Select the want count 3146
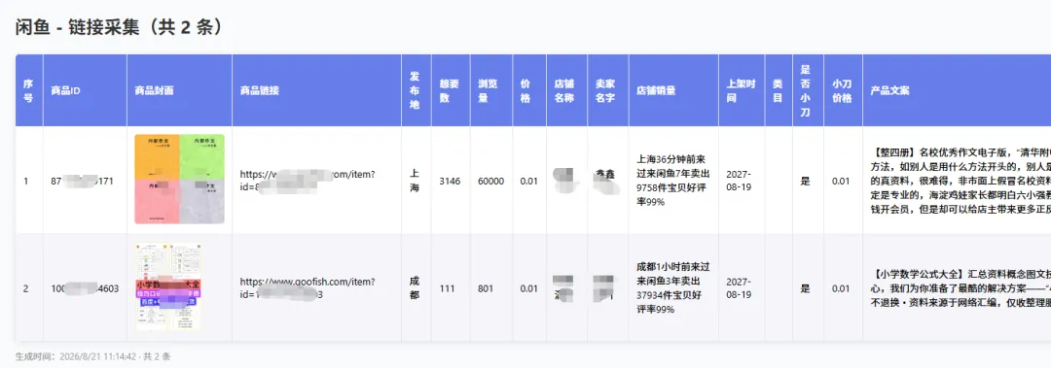Screen dimensions: 1051x368 (x=450, y=181)
